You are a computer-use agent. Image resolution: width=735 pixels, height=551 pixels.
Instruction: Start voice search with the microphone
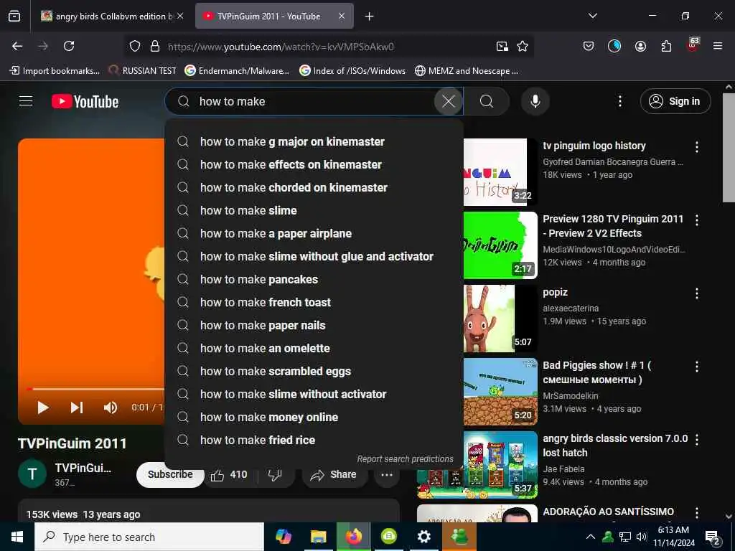click(x=535, y=101)
